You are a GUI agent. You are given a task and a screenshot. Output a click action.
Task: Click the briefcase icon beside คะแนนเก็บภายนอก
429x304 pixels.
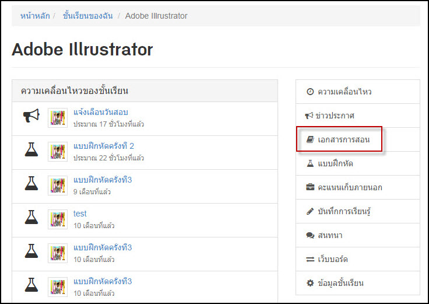coord(310,187)
